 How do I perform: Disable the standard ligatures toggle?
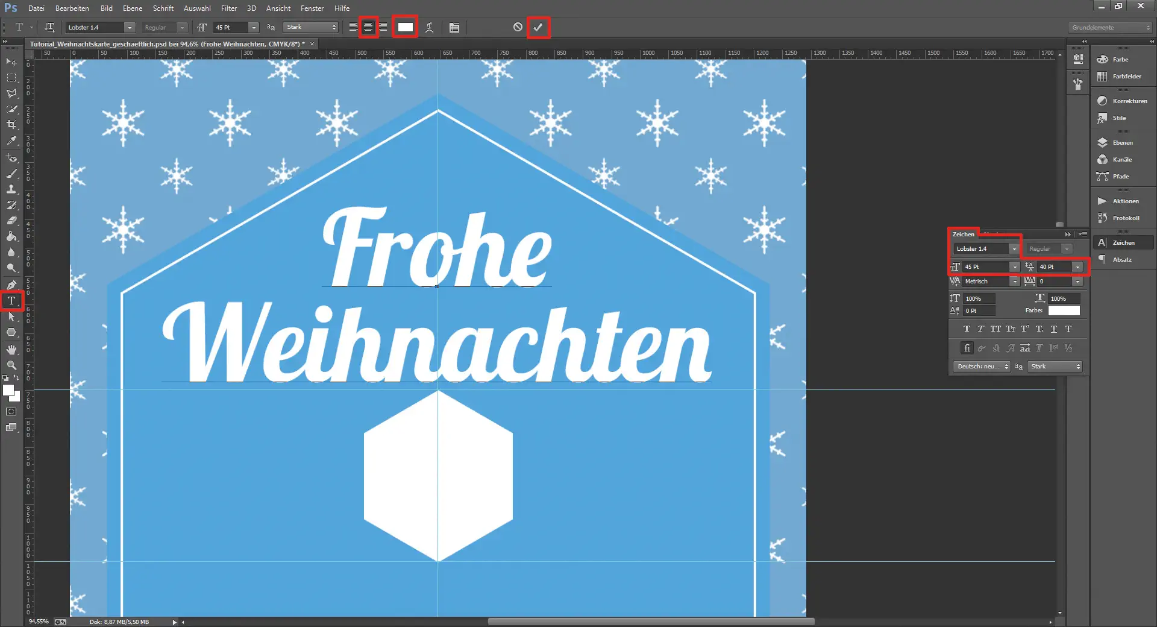(x=967, y=348)
